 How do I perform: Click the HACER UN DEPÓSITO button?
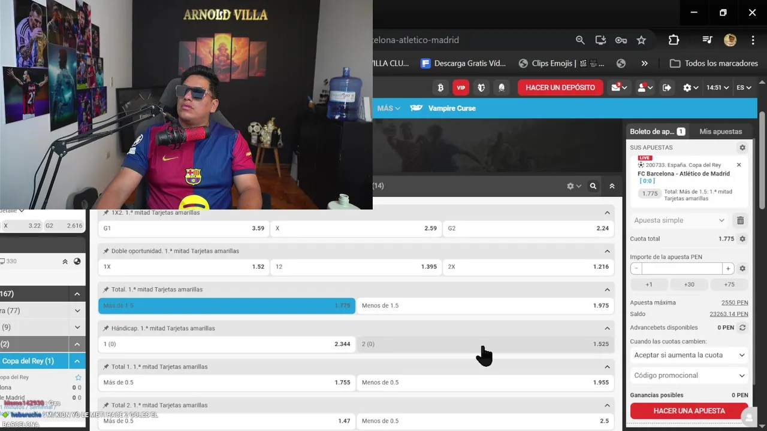point(560,87)
